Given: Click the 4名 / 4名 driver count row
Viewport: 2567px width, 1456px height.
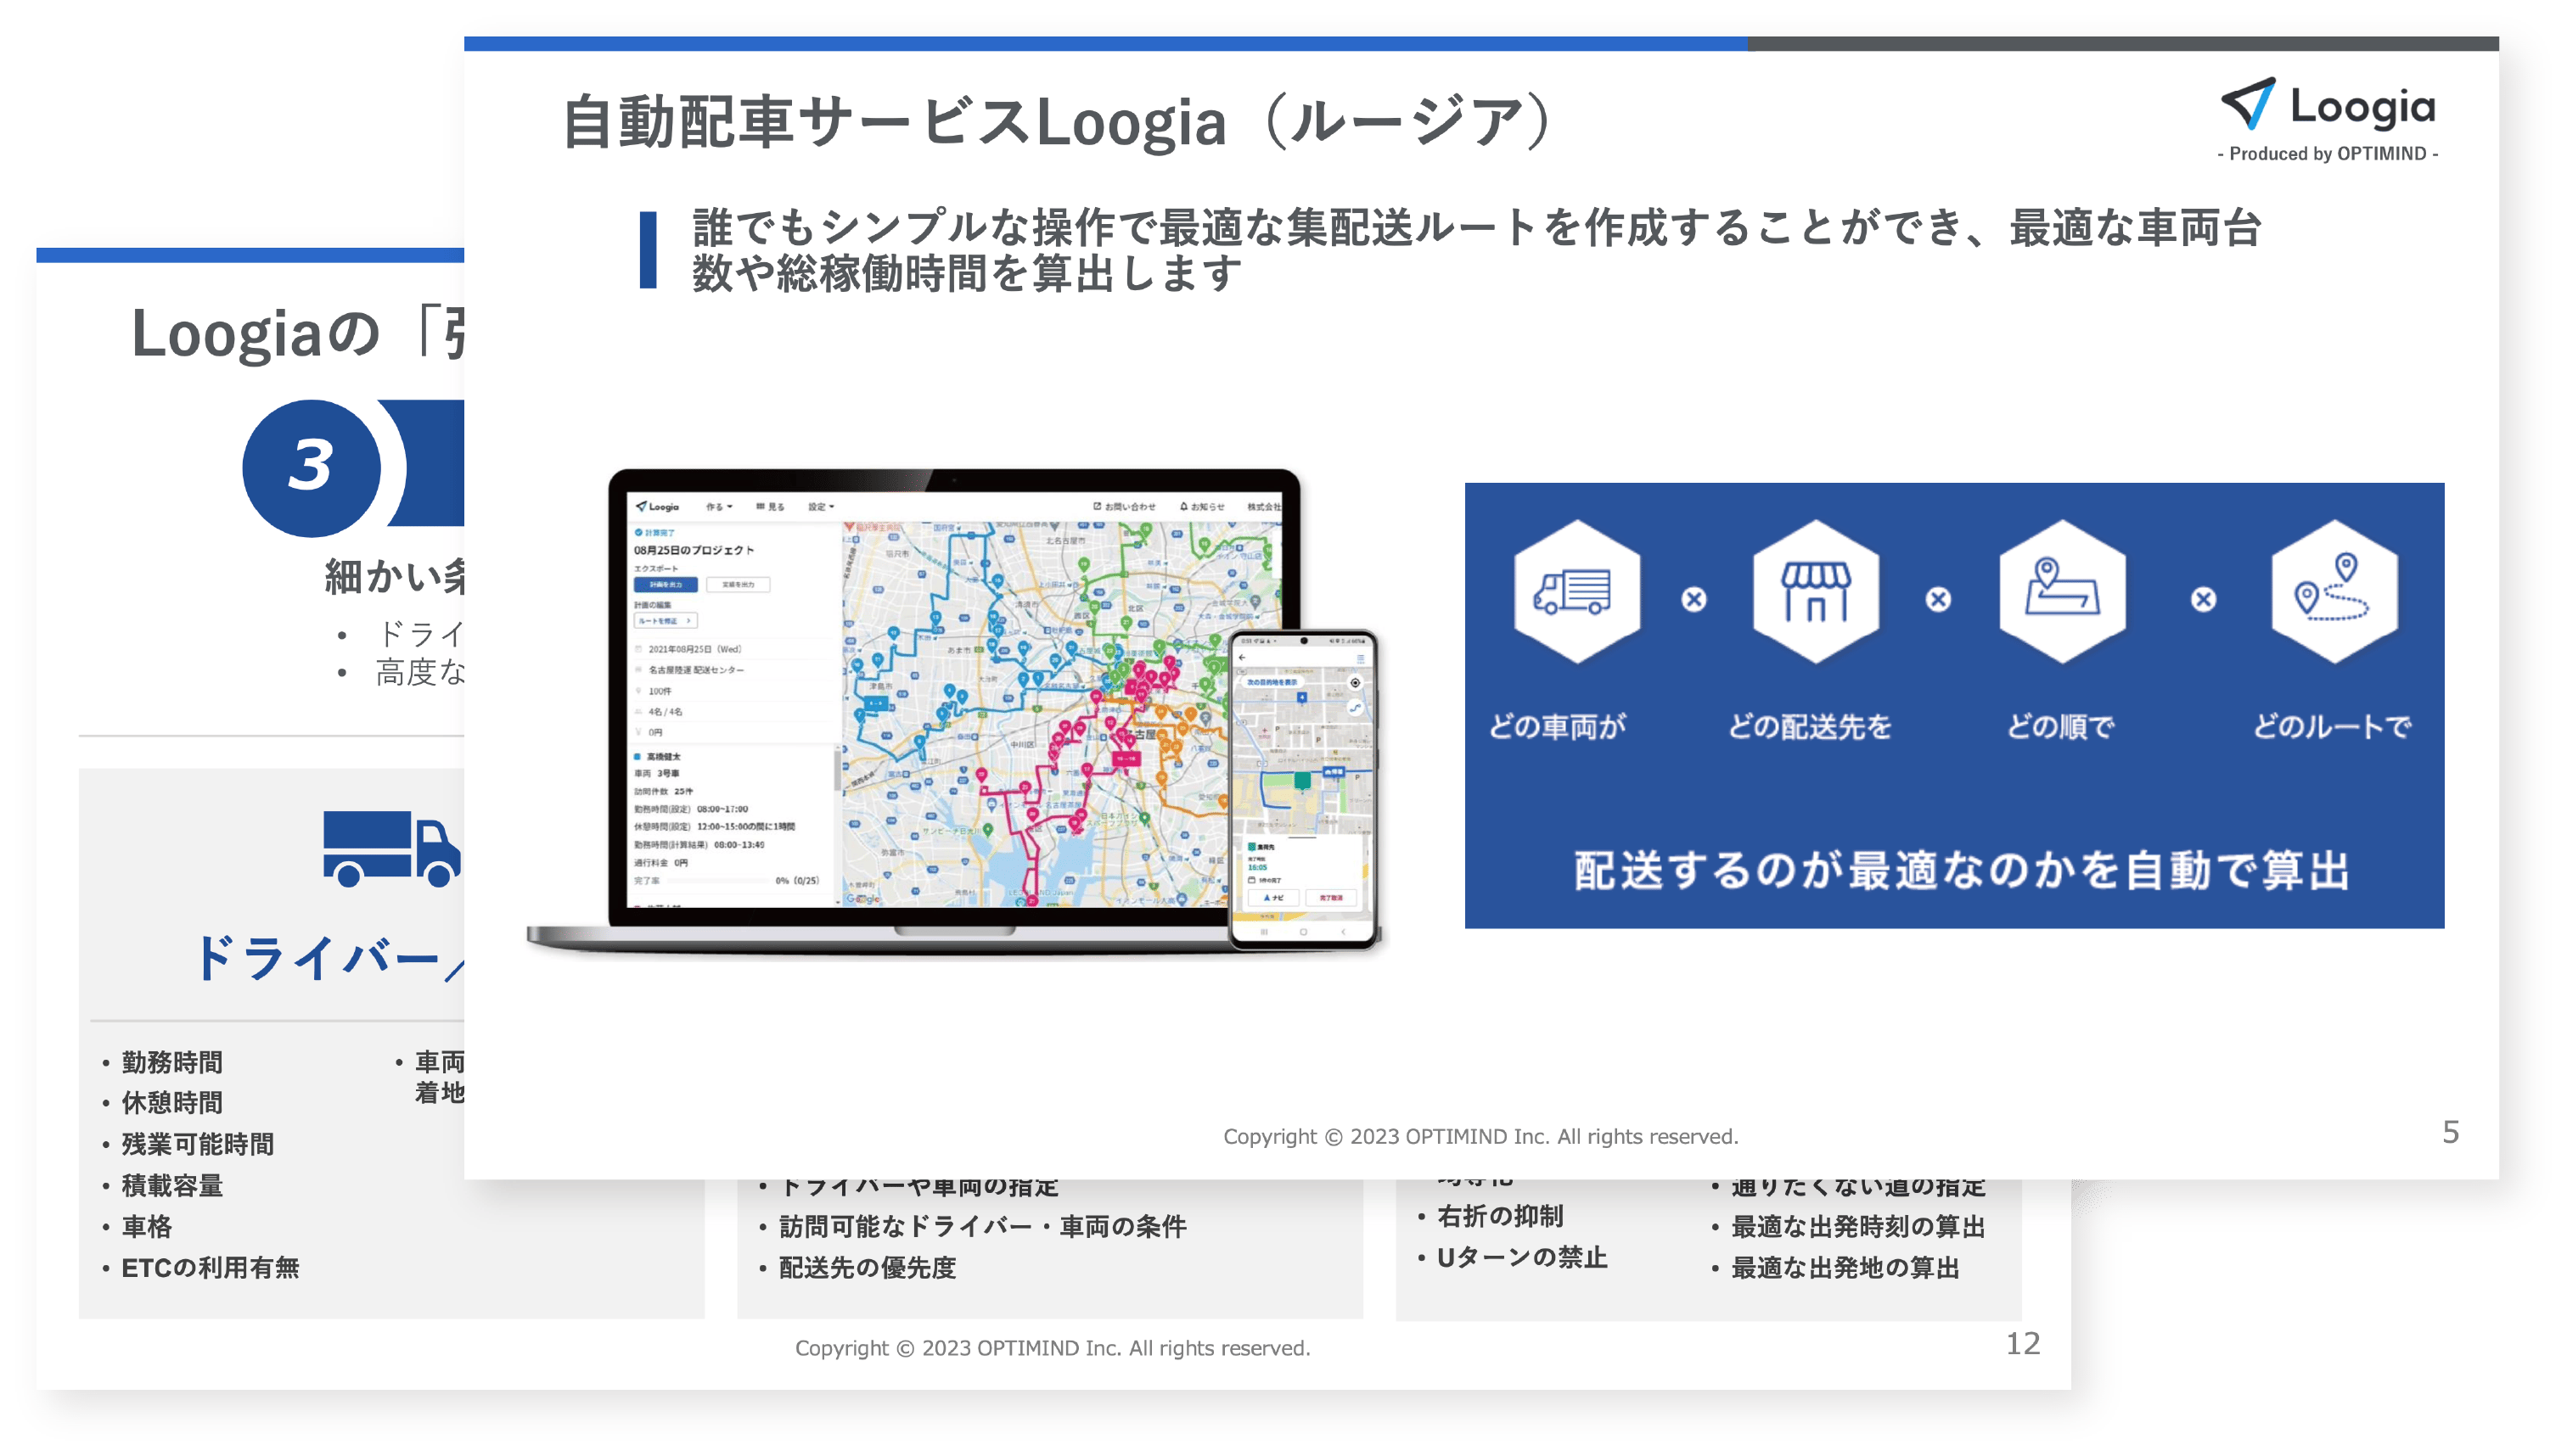Looking at the screenshot, I should [x=666, y=712].
